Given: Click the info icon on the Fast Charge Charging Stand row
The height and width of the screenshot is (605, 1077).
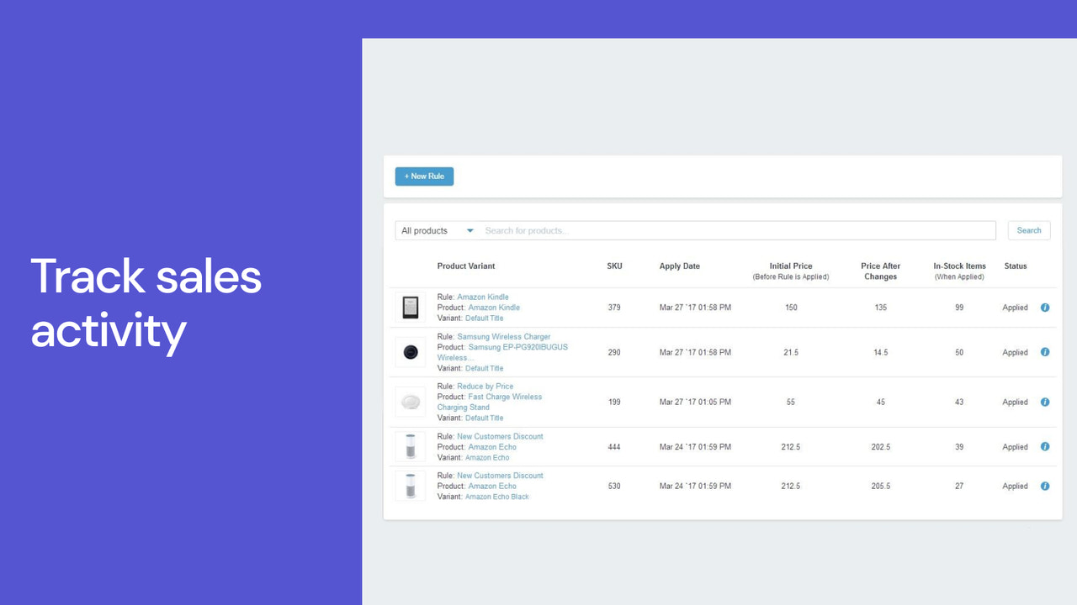Looking at the screenshot, I should pyautogui.click(x=1045, y=402).
